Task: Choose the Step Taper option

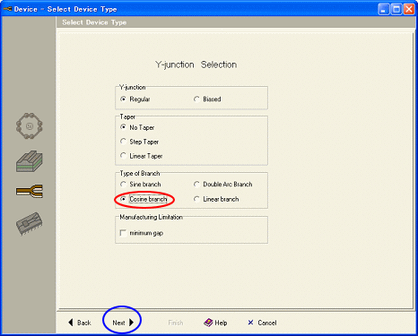Action: (x=123, y=142)
